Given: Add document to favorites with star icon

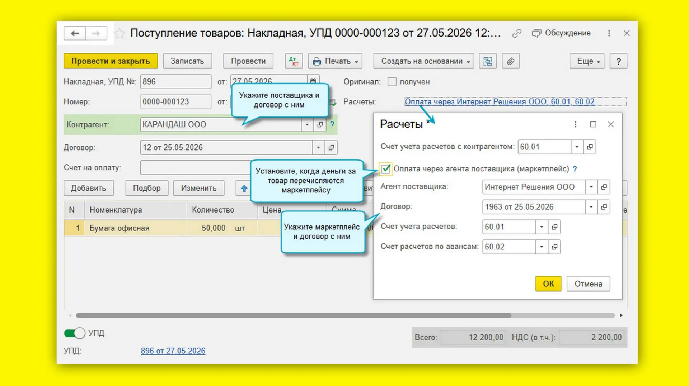Looking at the screenshot, I should 119,33.
